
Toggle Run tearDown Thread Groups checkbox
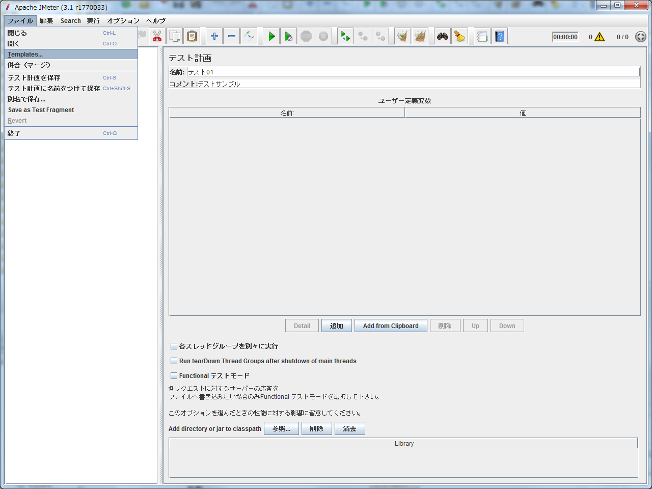[174, 361]
